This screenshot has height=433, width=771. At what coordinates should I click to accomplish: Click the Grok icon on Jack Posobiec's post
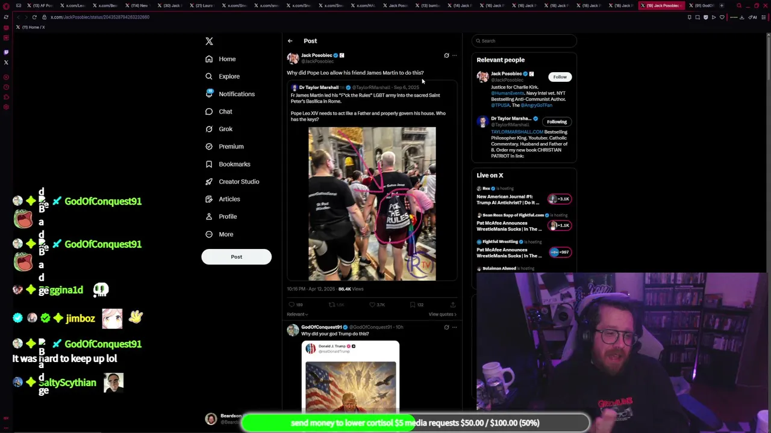click(x=446, y=55)
